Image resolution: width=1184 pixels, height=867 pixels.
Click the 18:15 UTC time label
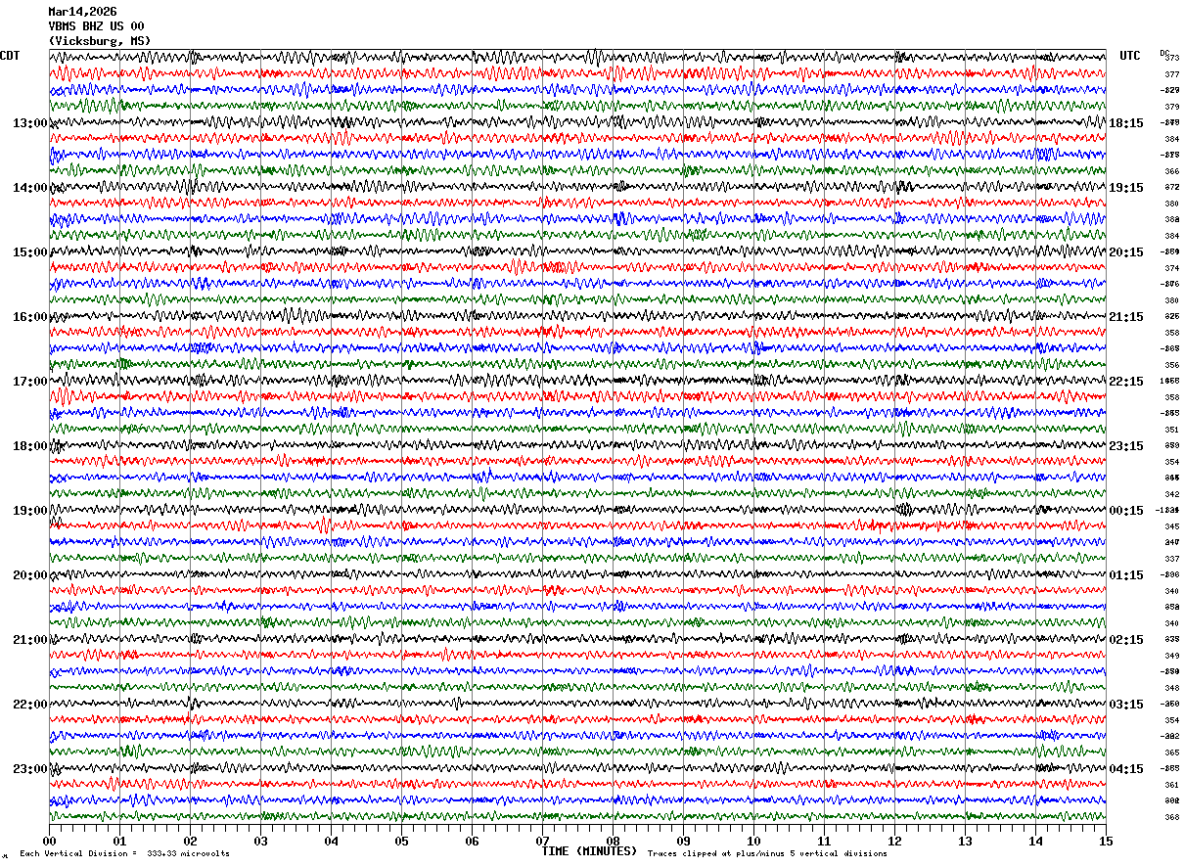[x=1125, y=123]
